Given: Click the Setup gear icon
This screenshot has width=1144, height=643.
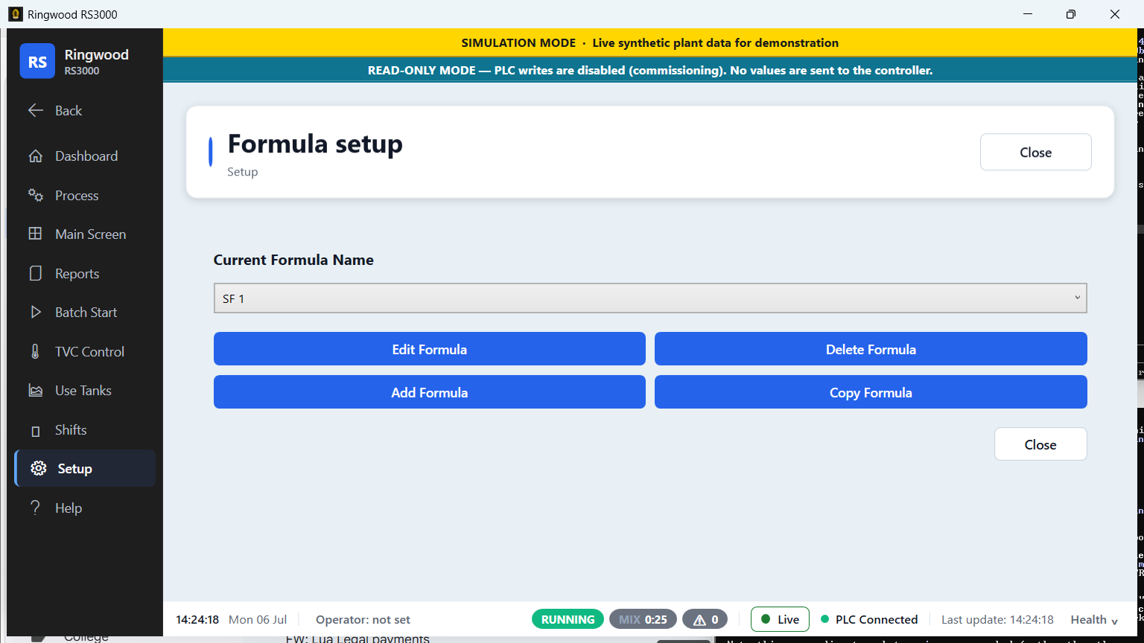Looking at the screenshot, I should [x=38, y=469].
